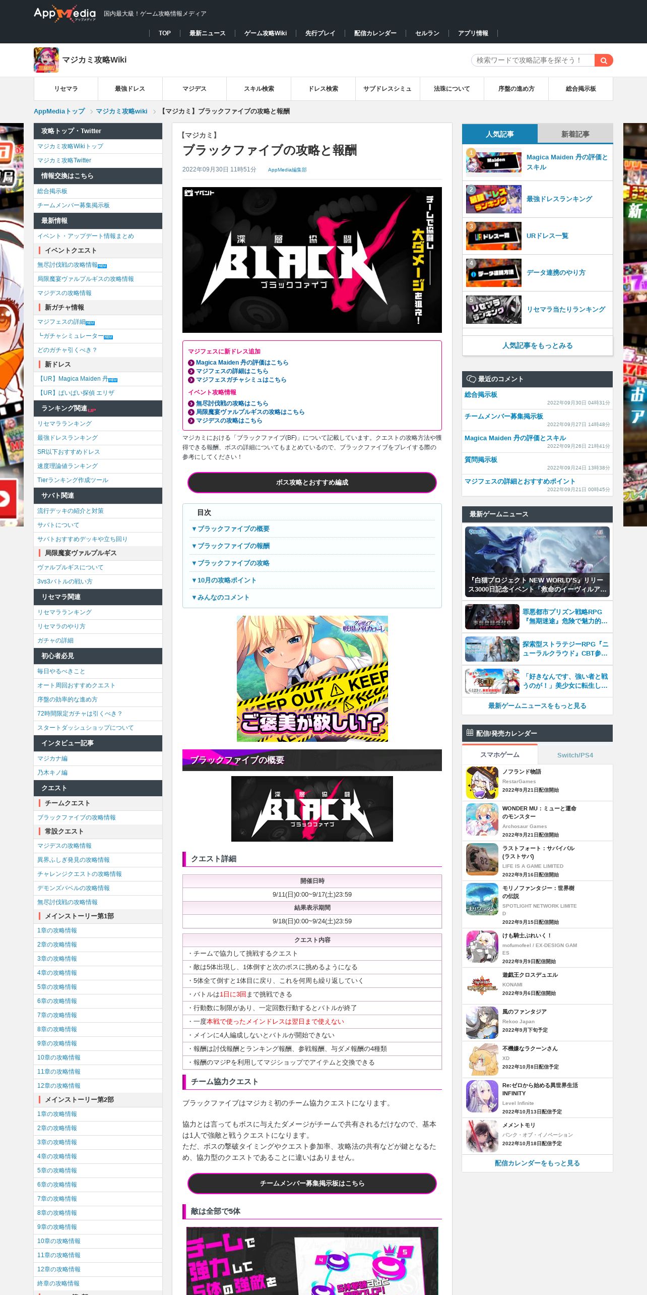Open the ノフランド物語 app icon

tap(482, 783)
